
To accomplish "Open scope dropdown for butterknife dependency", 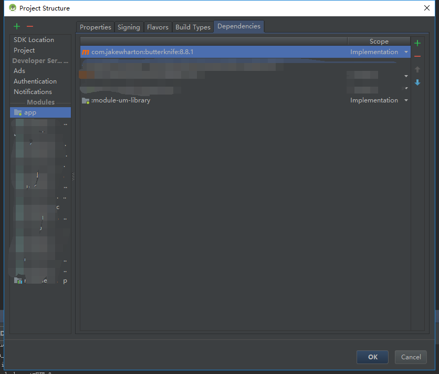I will pyautogui.click(x=406, y=52).
